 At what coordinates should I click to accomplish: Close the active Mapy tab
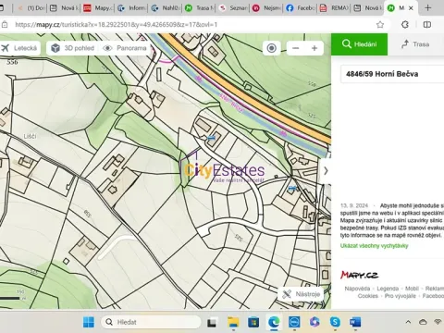(411, 8)
